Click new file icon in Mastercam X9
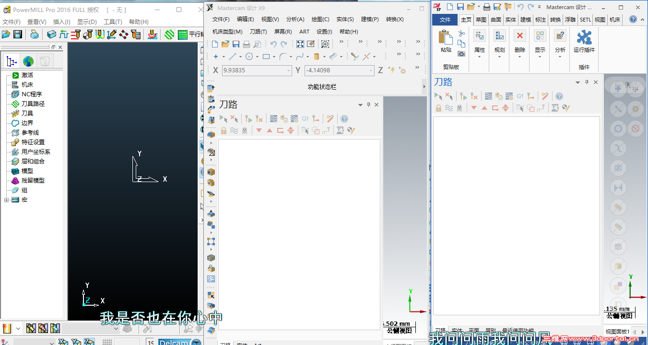This screenshot has height=345, width=648. click(215, 44)
